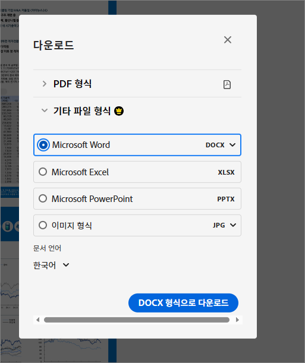
Task: Select the Microsoft Word radio button
Action: tap(43, 145)
